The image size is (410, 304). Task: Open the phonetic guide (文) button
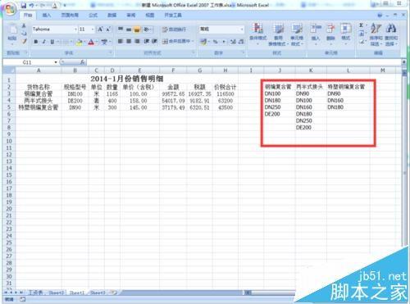coord(104,42)
